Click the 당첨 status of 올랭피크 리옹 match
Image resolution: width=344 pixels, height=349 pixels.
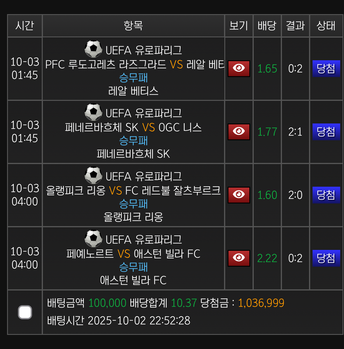coord(326,195)
